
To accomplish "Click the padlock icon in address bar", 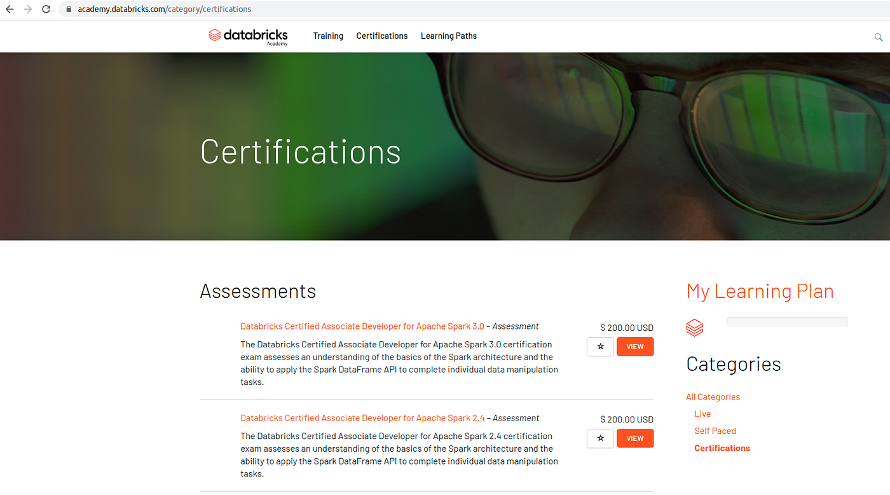I will (69, 10).
